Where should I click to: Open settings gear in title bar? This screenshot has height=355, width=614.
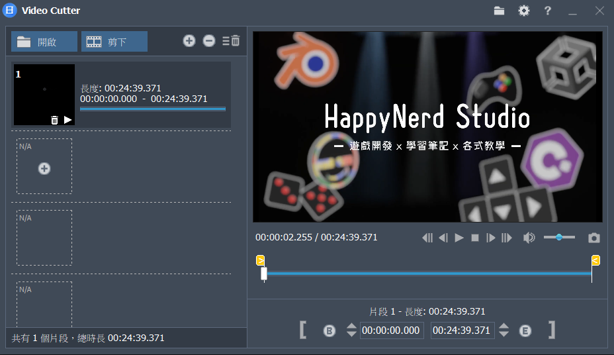pyautogui.click(x=523, y=11)
